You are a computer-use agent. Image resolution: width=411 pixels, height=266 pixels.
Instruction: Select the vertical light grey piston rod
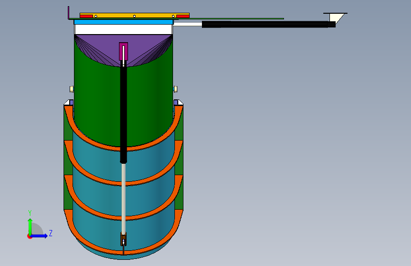pyautogui.click(x=123, y=198)
